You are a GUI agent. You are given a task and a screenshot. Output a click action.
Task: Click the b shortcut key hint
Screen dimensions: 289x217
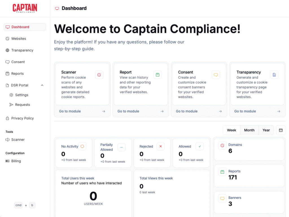(x=32, y=205)
